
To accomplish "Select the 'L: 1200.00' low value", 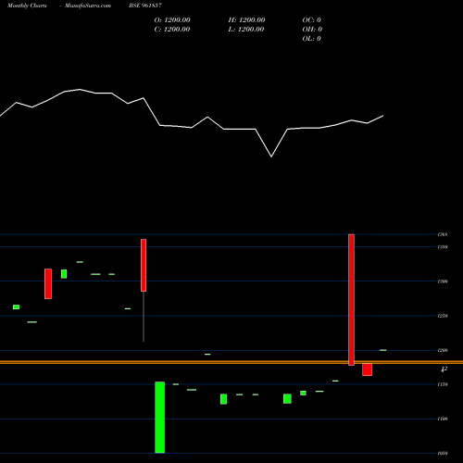I will [x=246, y=30].
